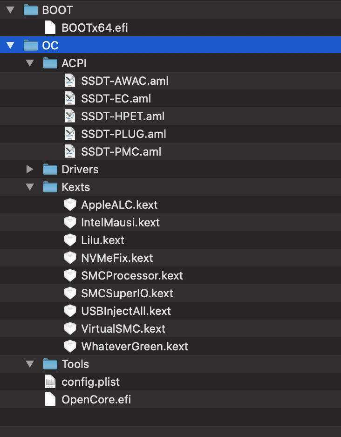Click the AppleALC.kext icon
341x437 pixels.
coord(70,205)
